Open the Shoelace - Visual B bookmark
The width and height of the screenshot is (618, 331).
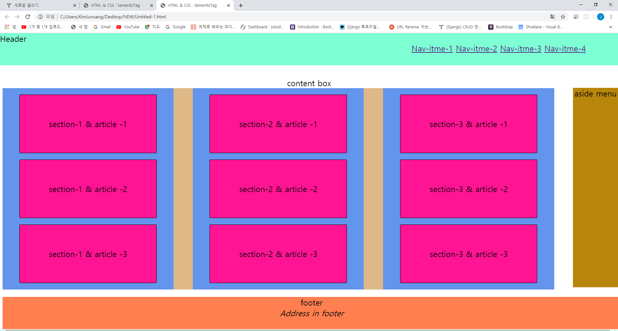coord(540,27)
